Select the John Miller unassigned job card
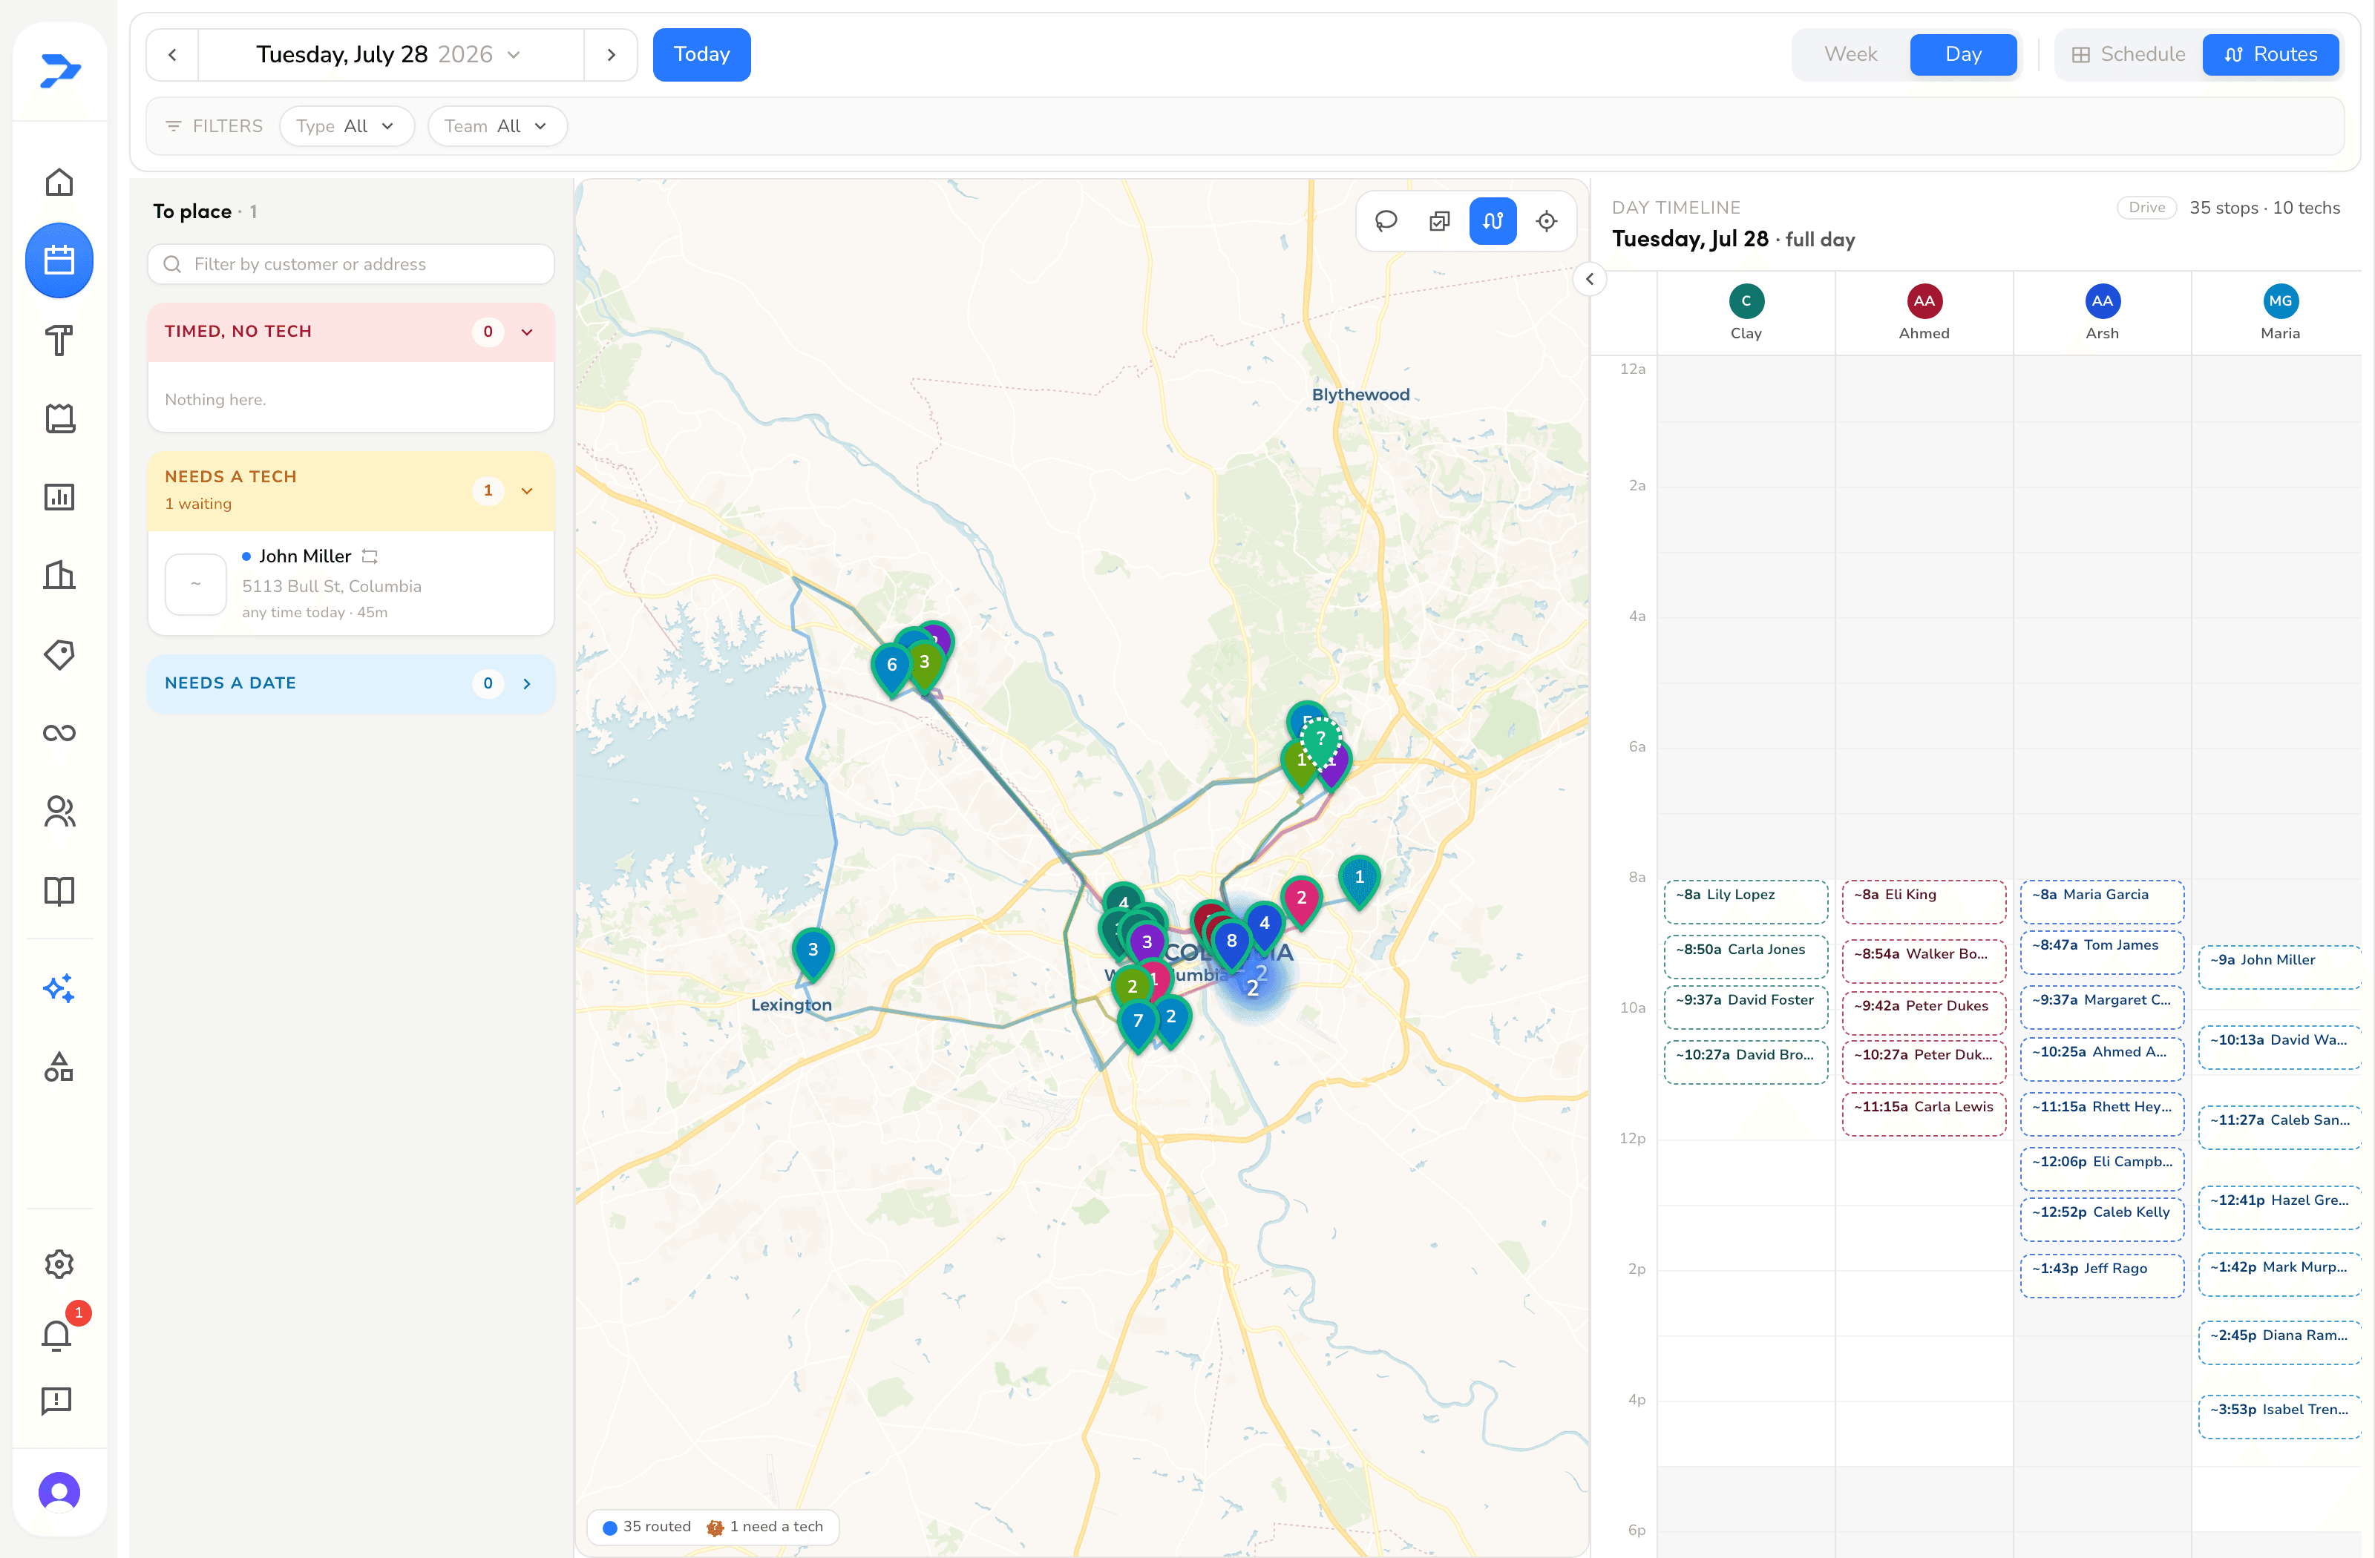2375x1558 pixels. pyautogui.click(x=351, y=583)
